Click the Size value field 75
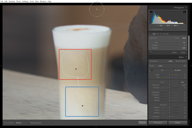 pos(184,43)
